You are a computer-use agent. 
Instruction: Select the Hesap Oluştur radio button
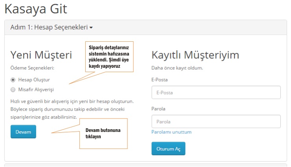13,79
